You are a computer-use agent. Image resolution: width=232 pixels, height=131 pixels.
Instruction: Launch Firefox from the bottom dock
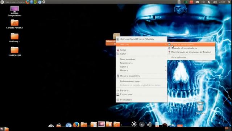[76, 124]
